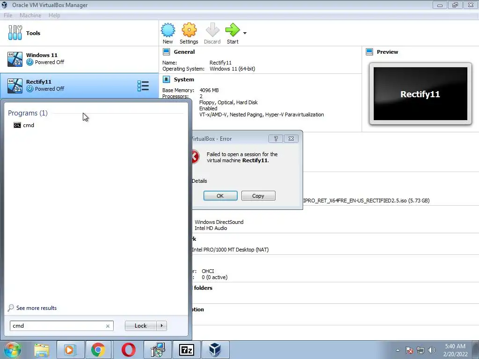Select the Windows 11 virtual machine
479x359 pixels.
coord(80,59)
